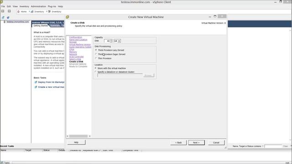
Task: Click the Create New Virtual Machine wizard icon
Action: click(68, 17)
